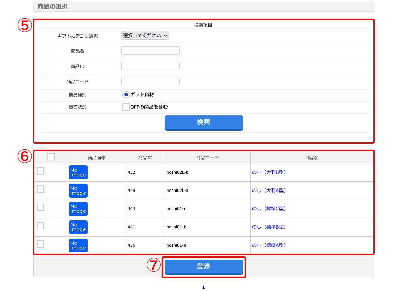Select the ギフト資材 radio button
The height and width of the screenshot is (291, 407).
pyautogui.click(x=126, y=95)
